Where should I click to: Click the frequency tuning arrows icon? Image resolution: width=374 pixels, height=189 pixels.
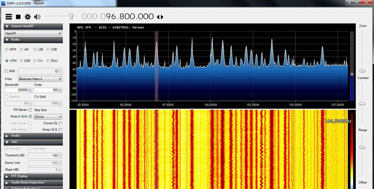coord(160,17)
